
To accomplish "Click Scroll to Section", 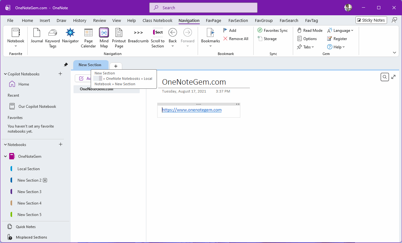I will click(158, 38).
